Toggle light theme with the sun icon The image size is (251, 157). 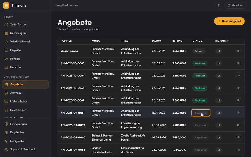coord(219,5)
